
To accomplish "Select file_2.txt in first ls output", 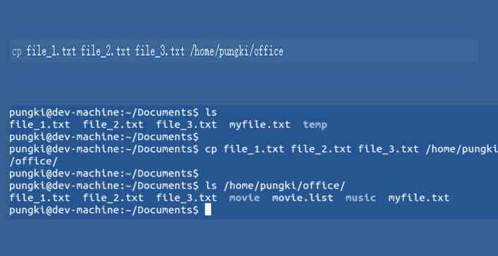I will pos(113,124).
